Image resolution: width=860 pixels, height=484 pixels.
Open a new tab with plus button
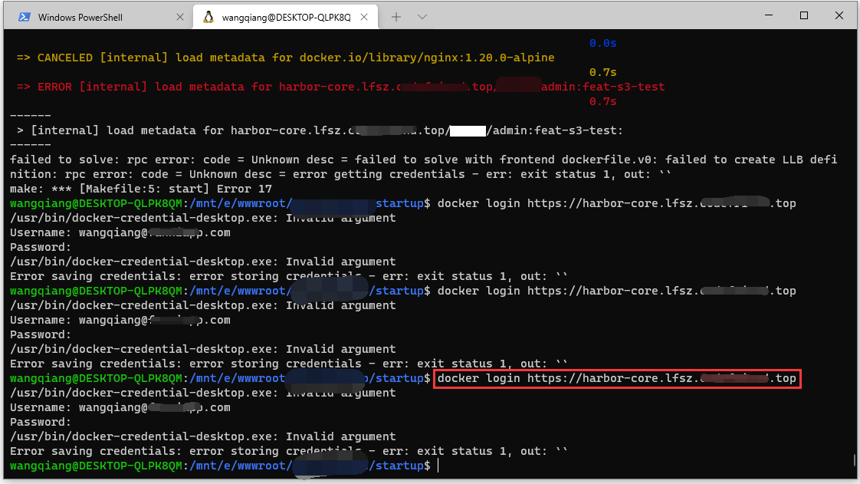(x=396, y=17)
